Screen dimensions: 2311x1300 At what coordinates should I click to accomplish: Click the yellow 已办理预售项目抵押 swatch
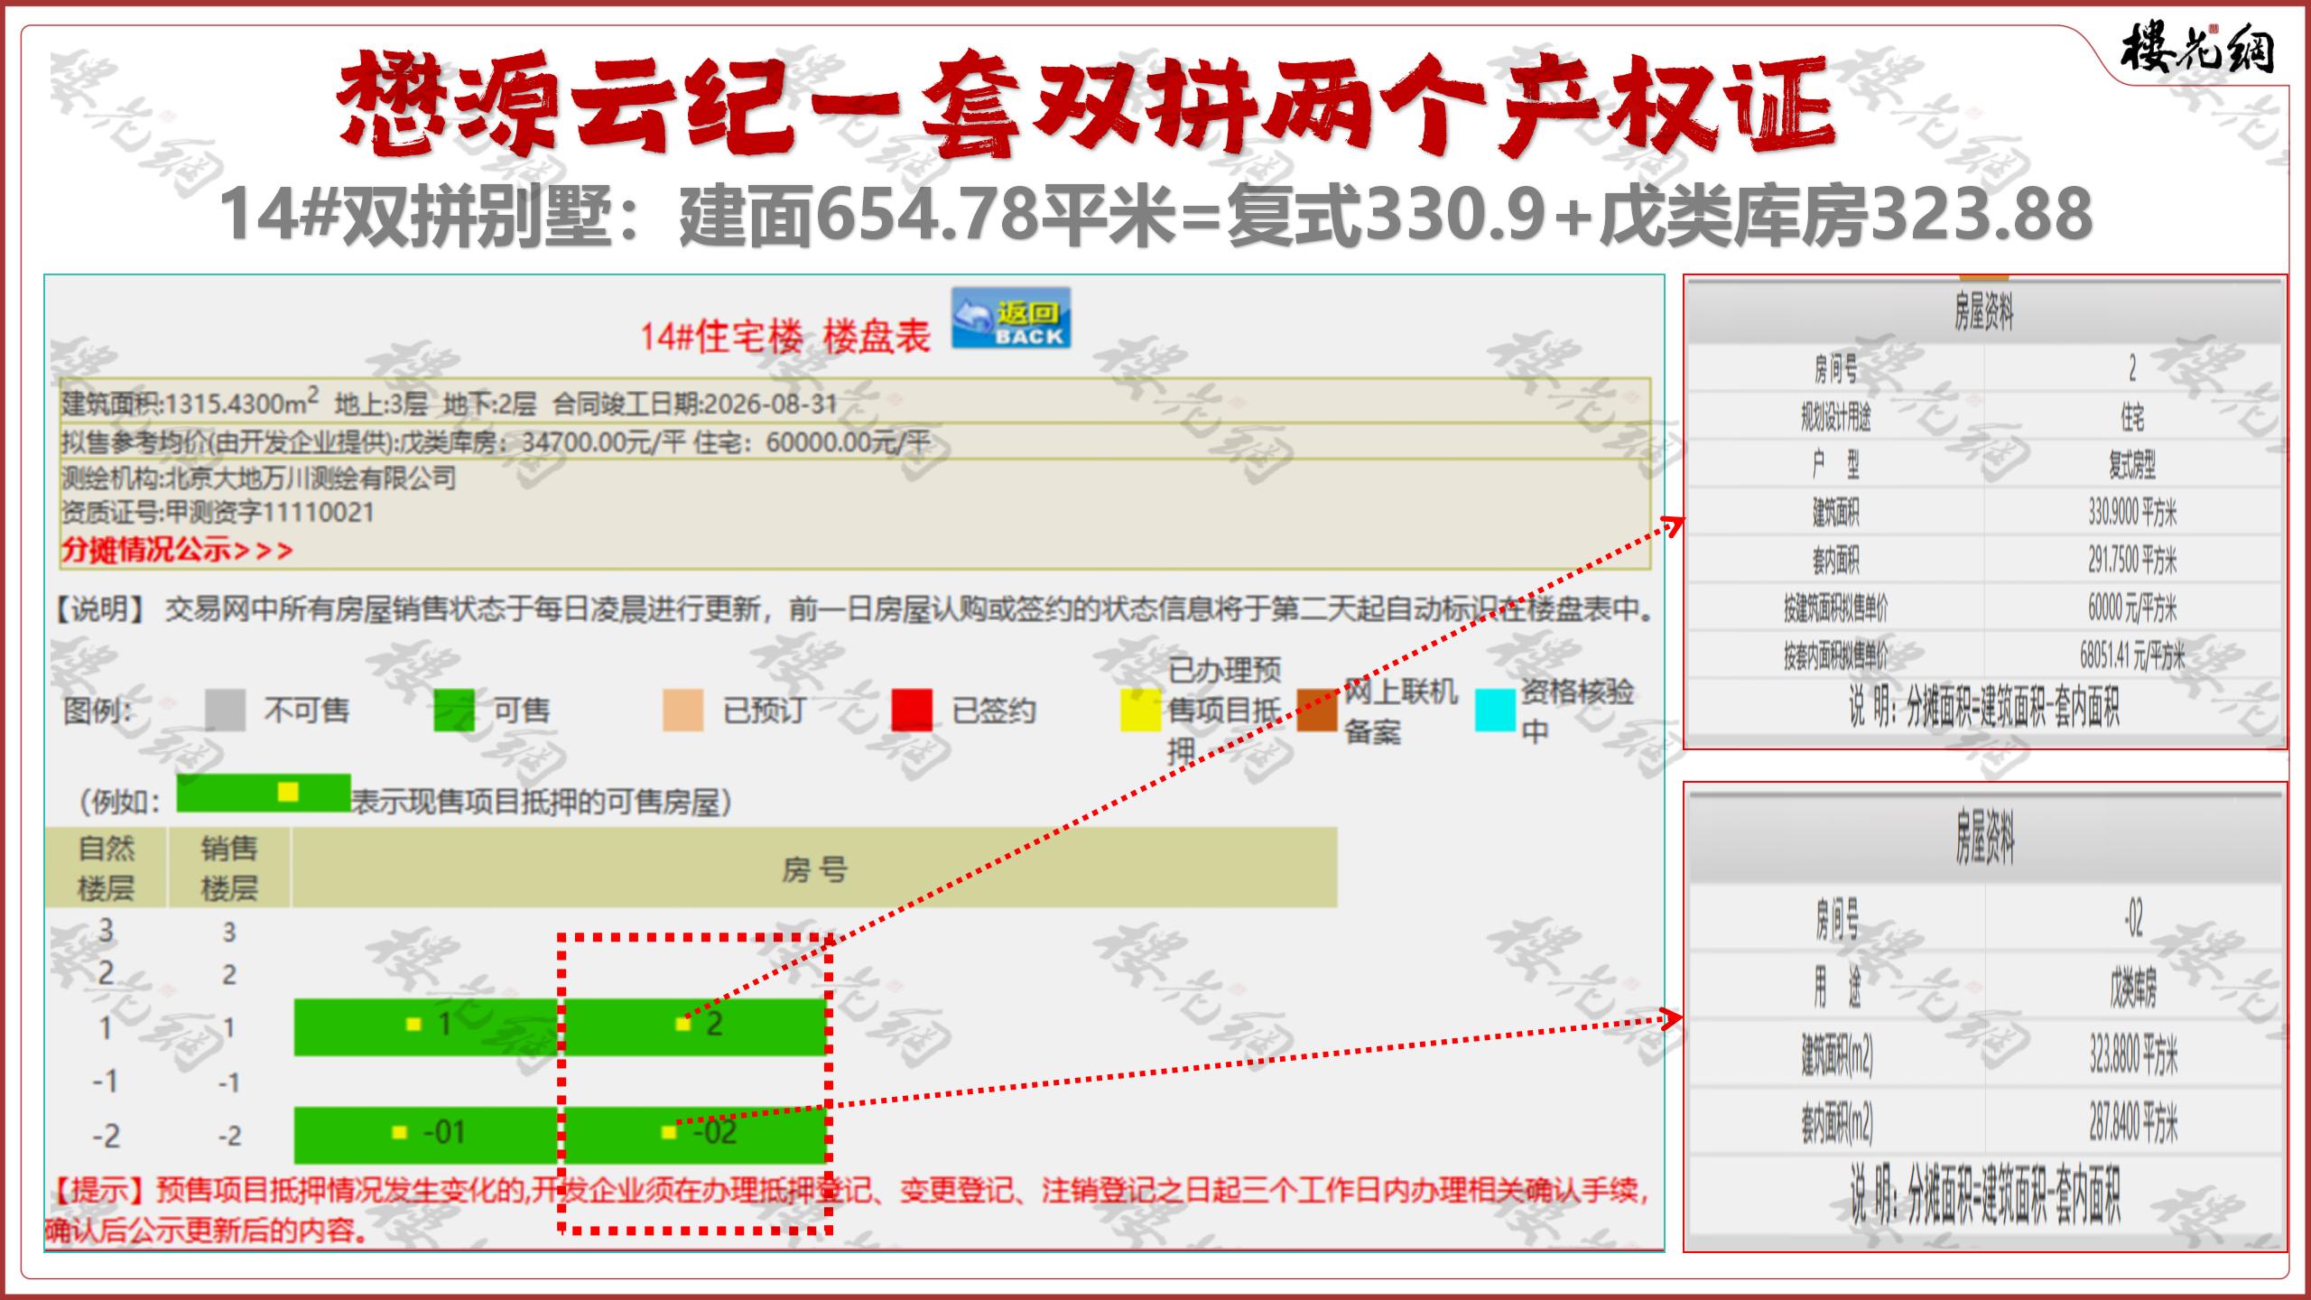coord(1141,710)
